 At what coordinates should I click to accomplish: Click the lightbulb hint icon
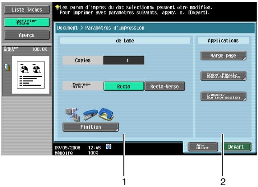57,7
